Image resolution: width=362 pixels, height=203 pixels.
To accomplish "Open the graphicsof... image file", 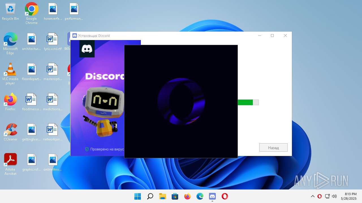I will (x=31, y=163).
